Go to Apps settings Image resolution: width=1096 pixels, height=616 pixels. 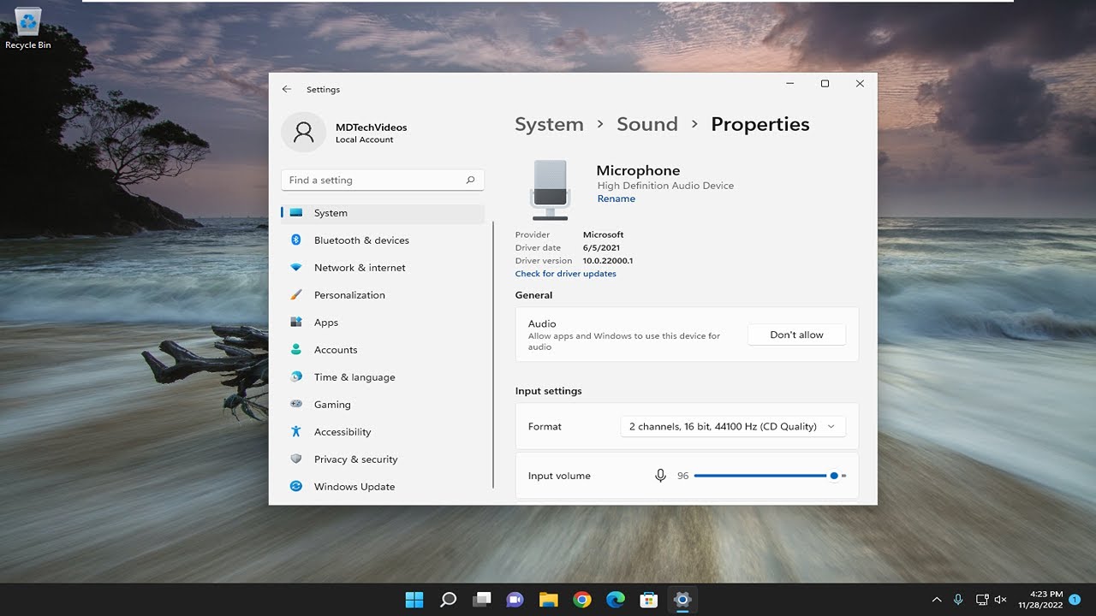point(383,323)
